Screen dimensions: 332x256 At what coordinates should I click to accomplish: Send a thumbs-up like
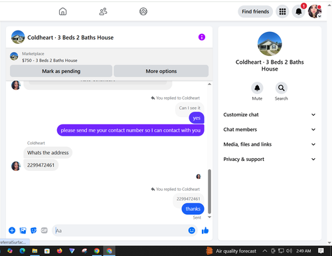click(205, 231)
